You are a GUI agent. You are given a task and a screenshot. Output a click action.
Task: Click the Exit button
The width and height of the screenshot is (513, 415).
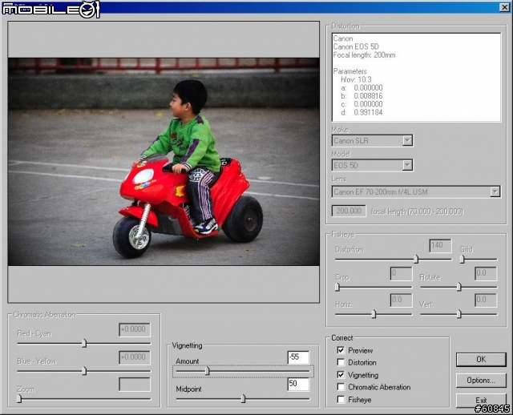[481, 401]
